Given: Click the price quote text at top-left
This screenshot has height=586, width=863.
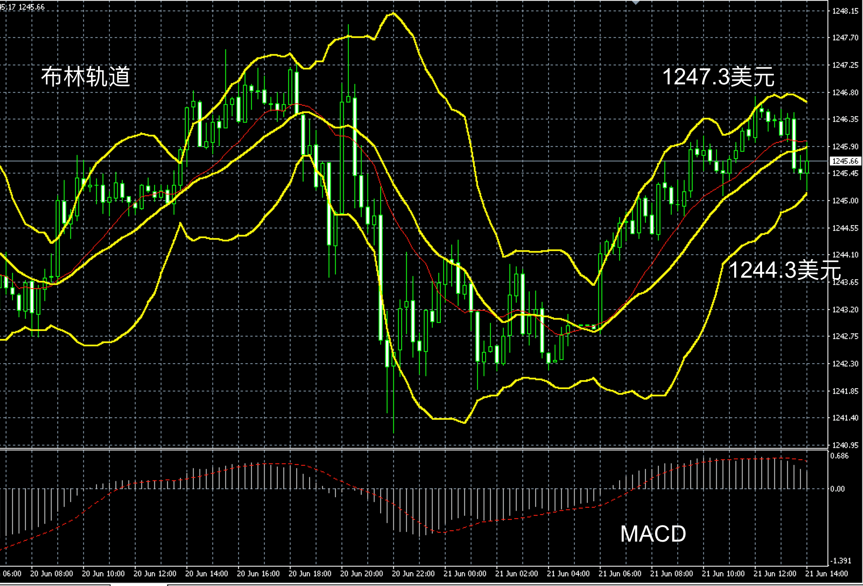Looking at the screenshot, I should click(x=23, y=7).
